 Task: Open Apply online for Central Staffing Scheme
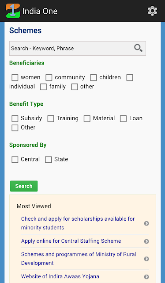pyautogui.click(x=71, y=241)
